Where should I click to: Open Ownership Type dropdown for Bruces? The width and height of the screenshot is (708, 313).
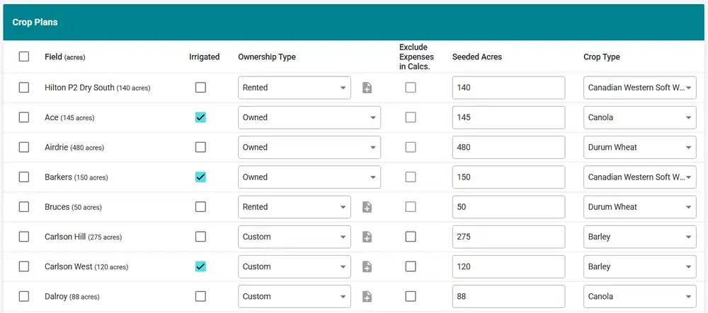tap(295, 207)
